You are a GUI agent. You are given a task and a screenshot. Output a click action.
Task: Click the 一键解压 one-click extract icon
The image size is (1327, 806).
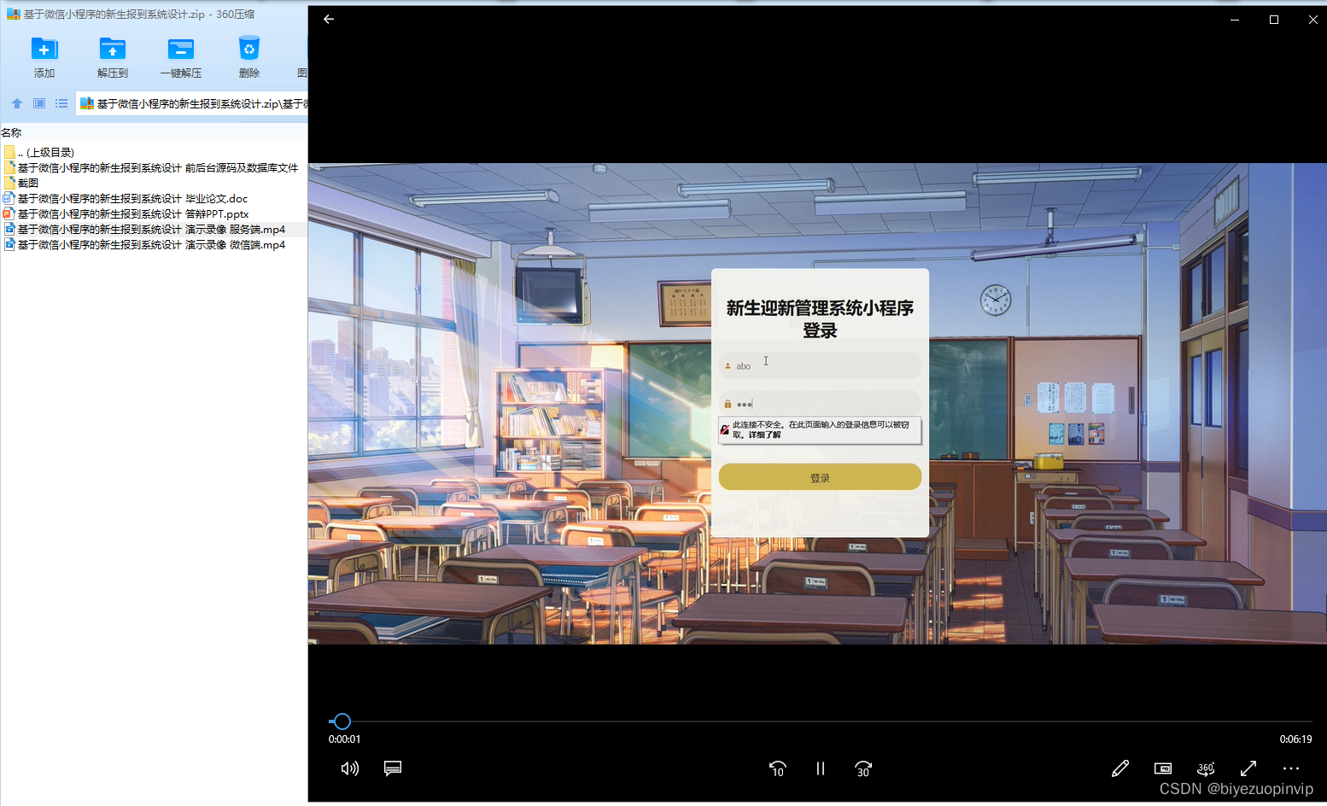[x=180, y=49]
